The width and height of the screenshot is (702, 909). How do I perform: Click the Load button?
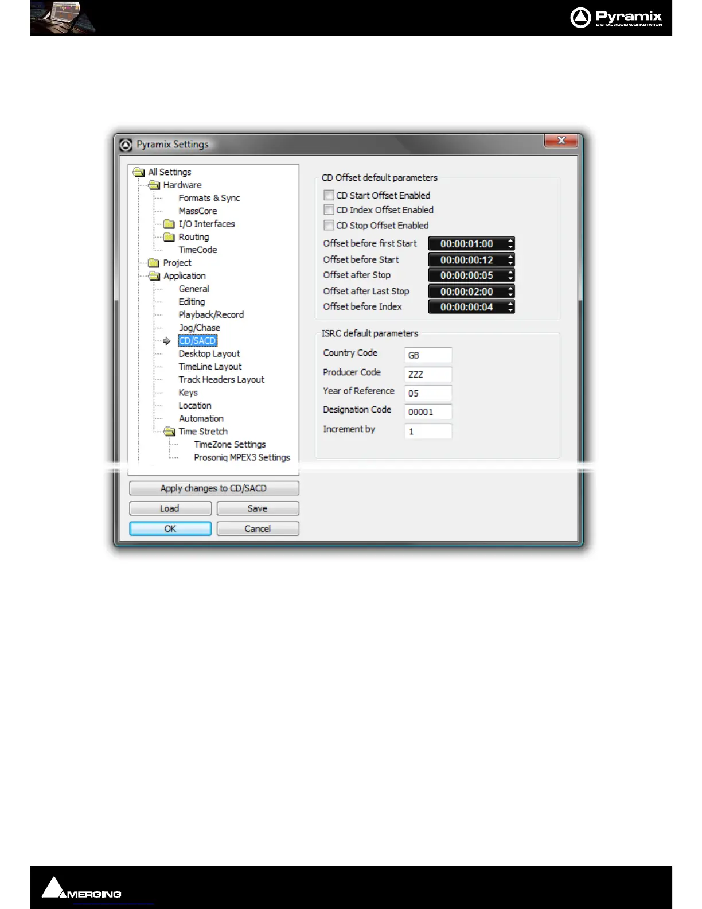(170, 508)
